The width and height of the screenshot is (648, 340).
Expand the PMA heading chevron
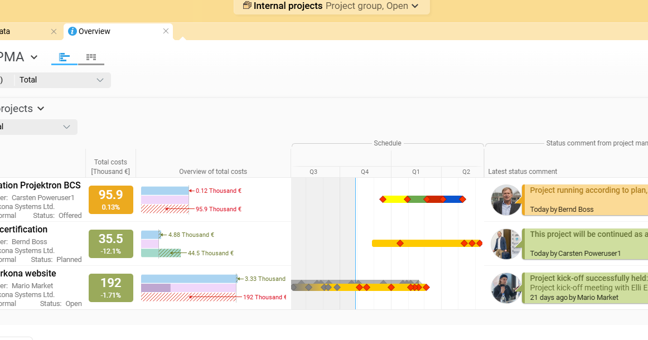(x=34, y=57)
